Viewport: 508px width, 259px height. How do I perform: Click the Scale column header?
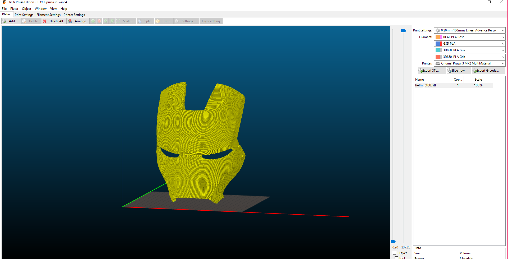tap(478, 80)
